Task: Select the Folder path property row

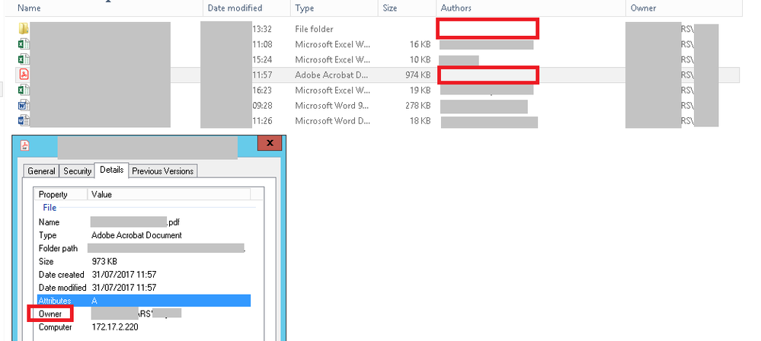Action: pyautogui.click(x=144, y=248)
